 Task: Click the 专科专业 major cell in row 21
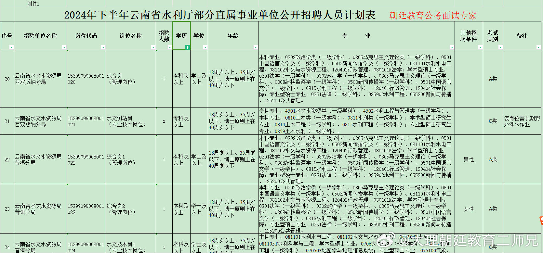click(356, 121)
